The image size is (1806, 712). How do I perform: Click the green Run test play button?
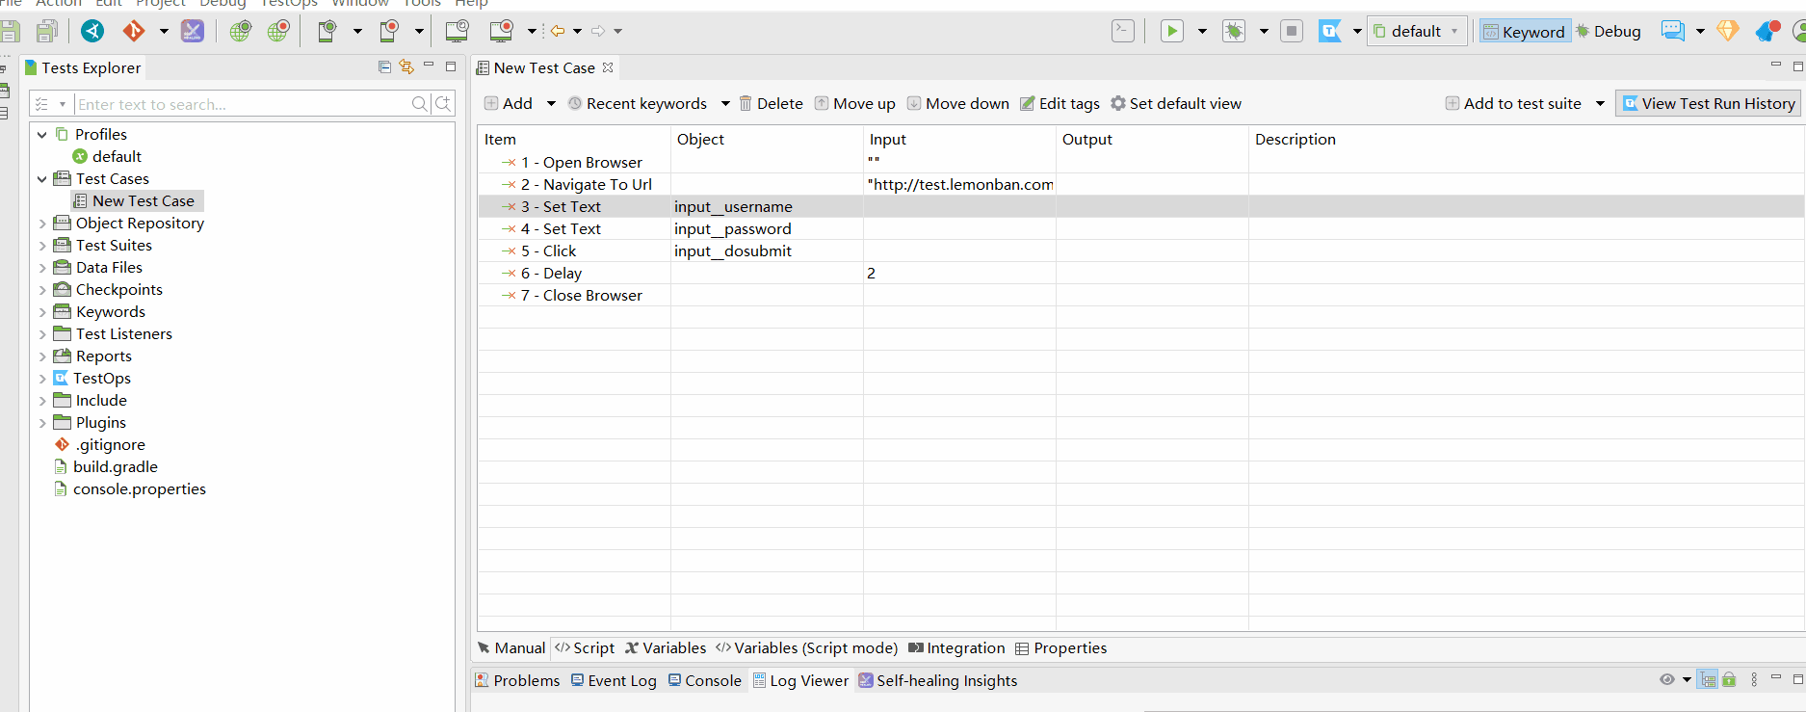click(x=1171, y=31)
